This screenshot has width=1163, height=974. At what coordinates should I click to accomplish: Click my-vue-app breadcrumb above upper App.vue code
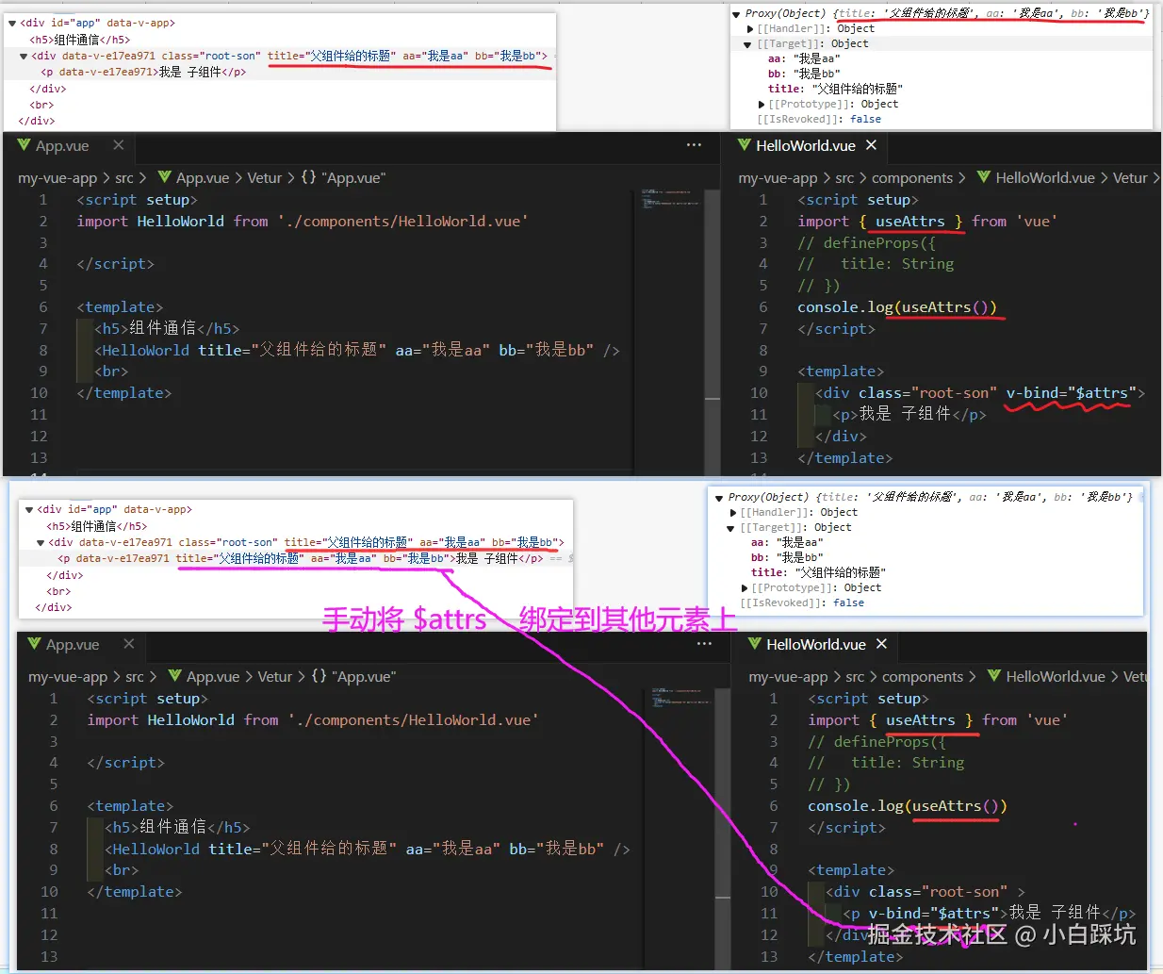coord(57,178)
